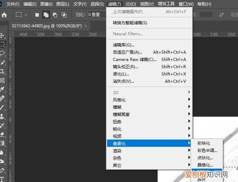
Task: Expand the 模糊画廊 submenu arrow
Action: click(x=189, y=114)
